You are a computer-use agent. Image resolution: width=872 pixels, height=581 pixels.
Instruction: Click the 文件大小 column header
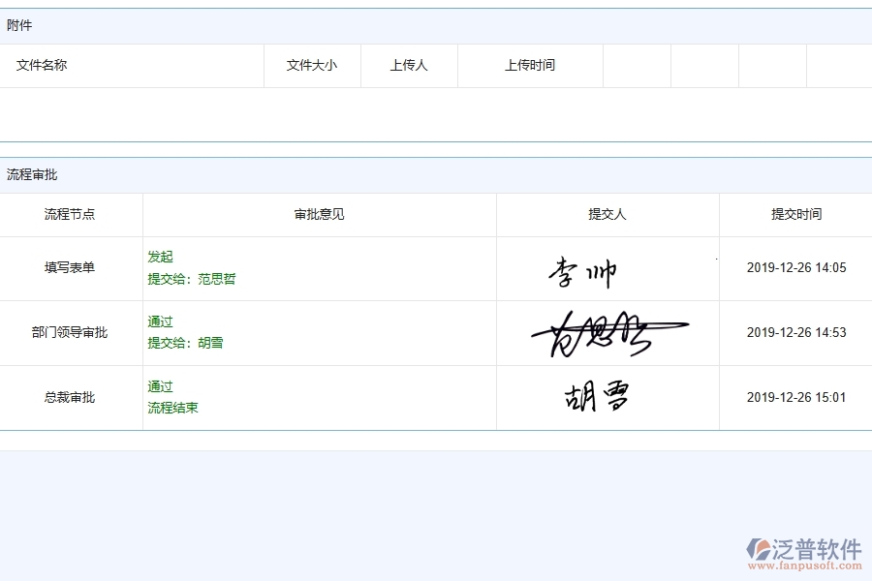pyautogui.click(x=311, y=65)
